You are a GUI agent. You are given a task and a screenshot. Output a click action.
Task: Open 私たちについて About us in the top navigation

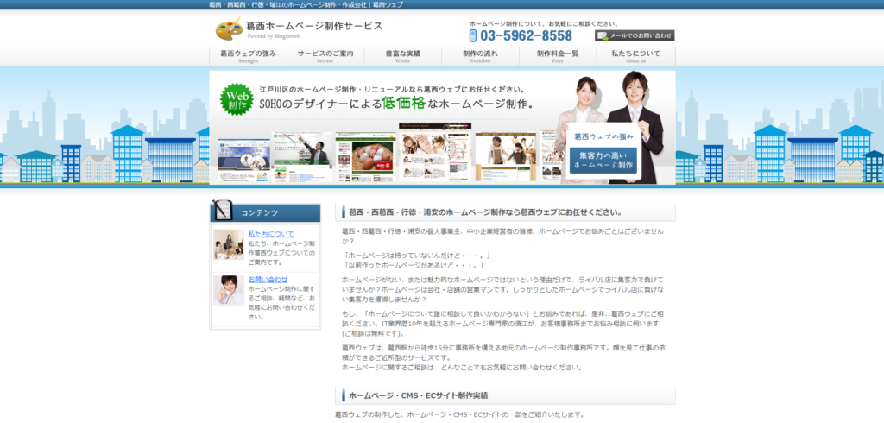pyautogui.click(x=635, y=56)
